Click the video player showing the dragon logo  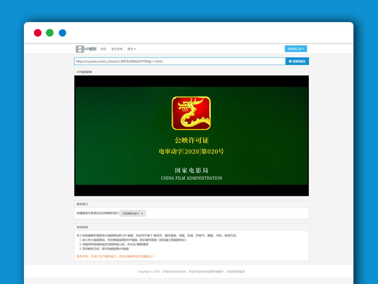click(192, 136)
